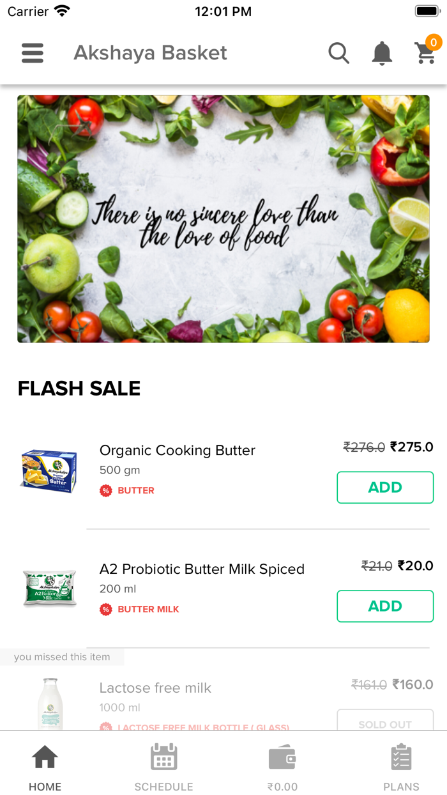Tap Organic Cooking Butter product image

tap(49, 471)
